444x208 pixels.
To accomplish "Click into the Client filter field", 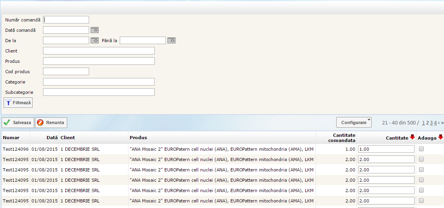I will [x=99, y=51].
